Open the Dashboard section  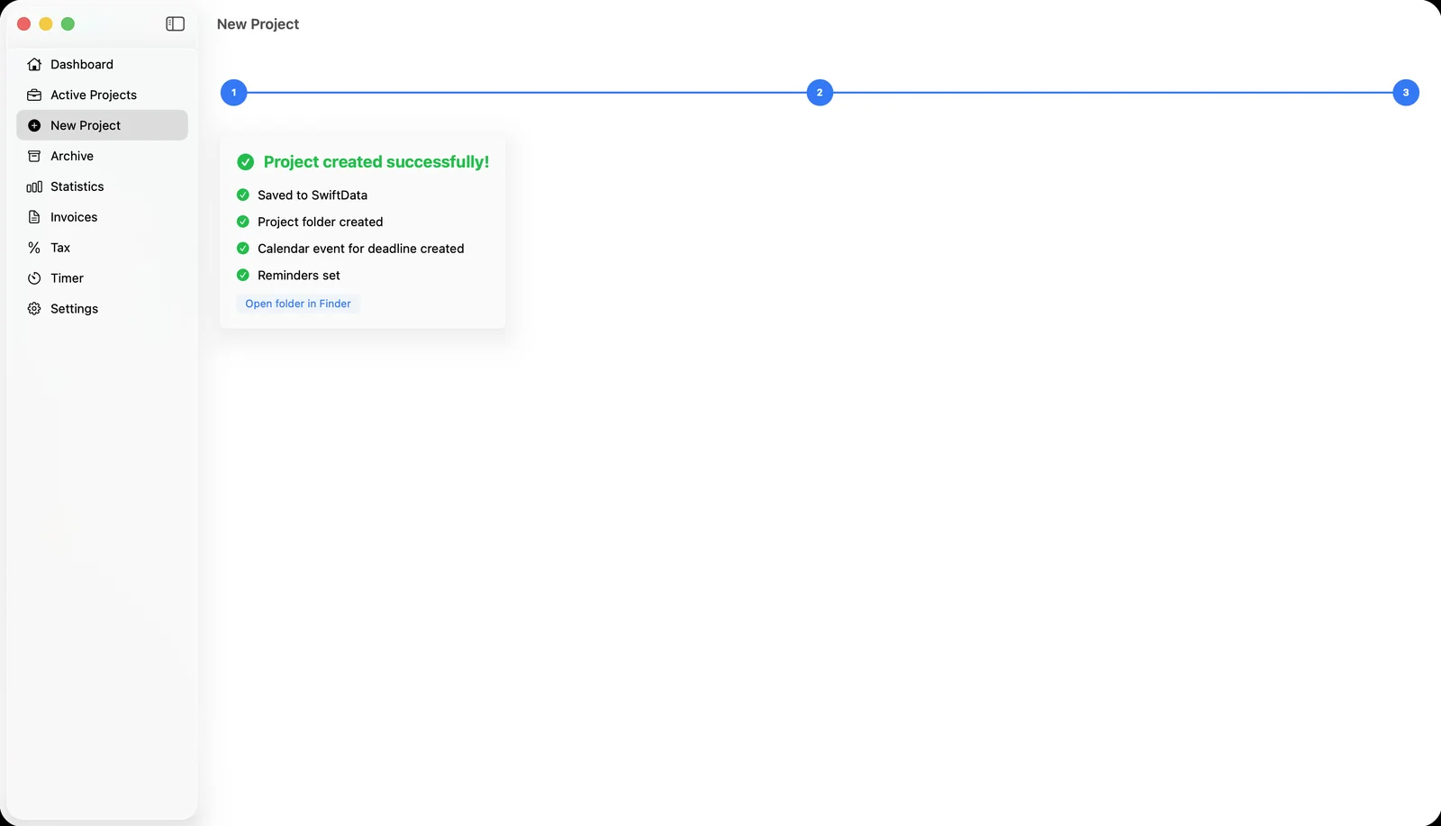tap(102, 65)
